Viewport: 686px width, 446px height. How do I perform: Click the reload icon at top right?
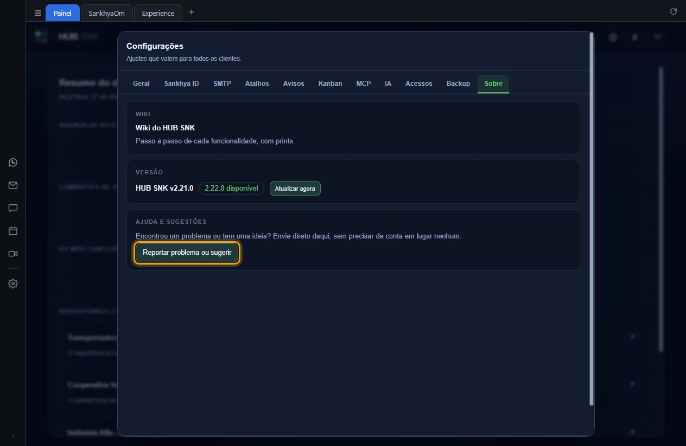(x=674, y=11)
